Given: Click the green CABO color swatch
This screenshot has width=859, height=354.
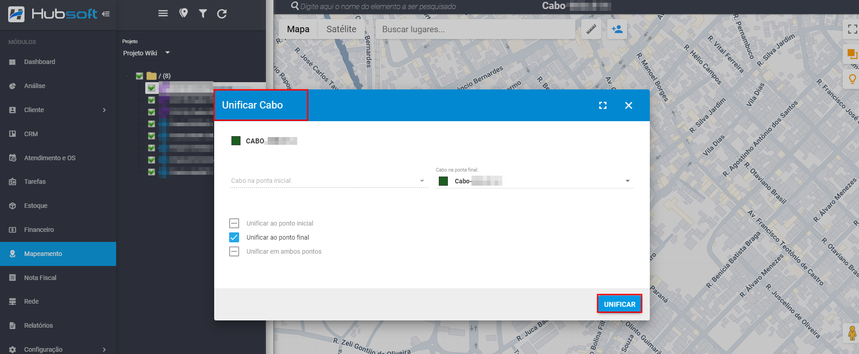Looking at the screenshot, I should coord(236,141).
